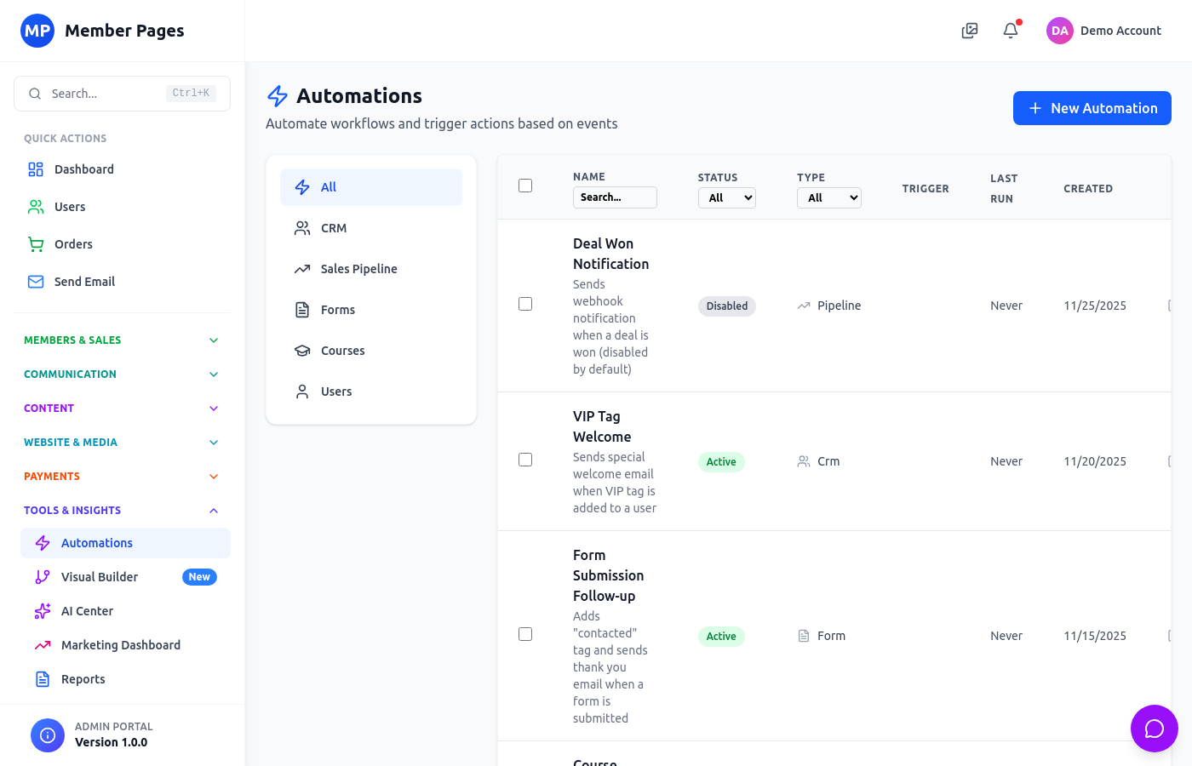The width and height of the screenshot is (1192, 766).
Task: Click the Courses graduation cap icon
Action: point(302,350)
